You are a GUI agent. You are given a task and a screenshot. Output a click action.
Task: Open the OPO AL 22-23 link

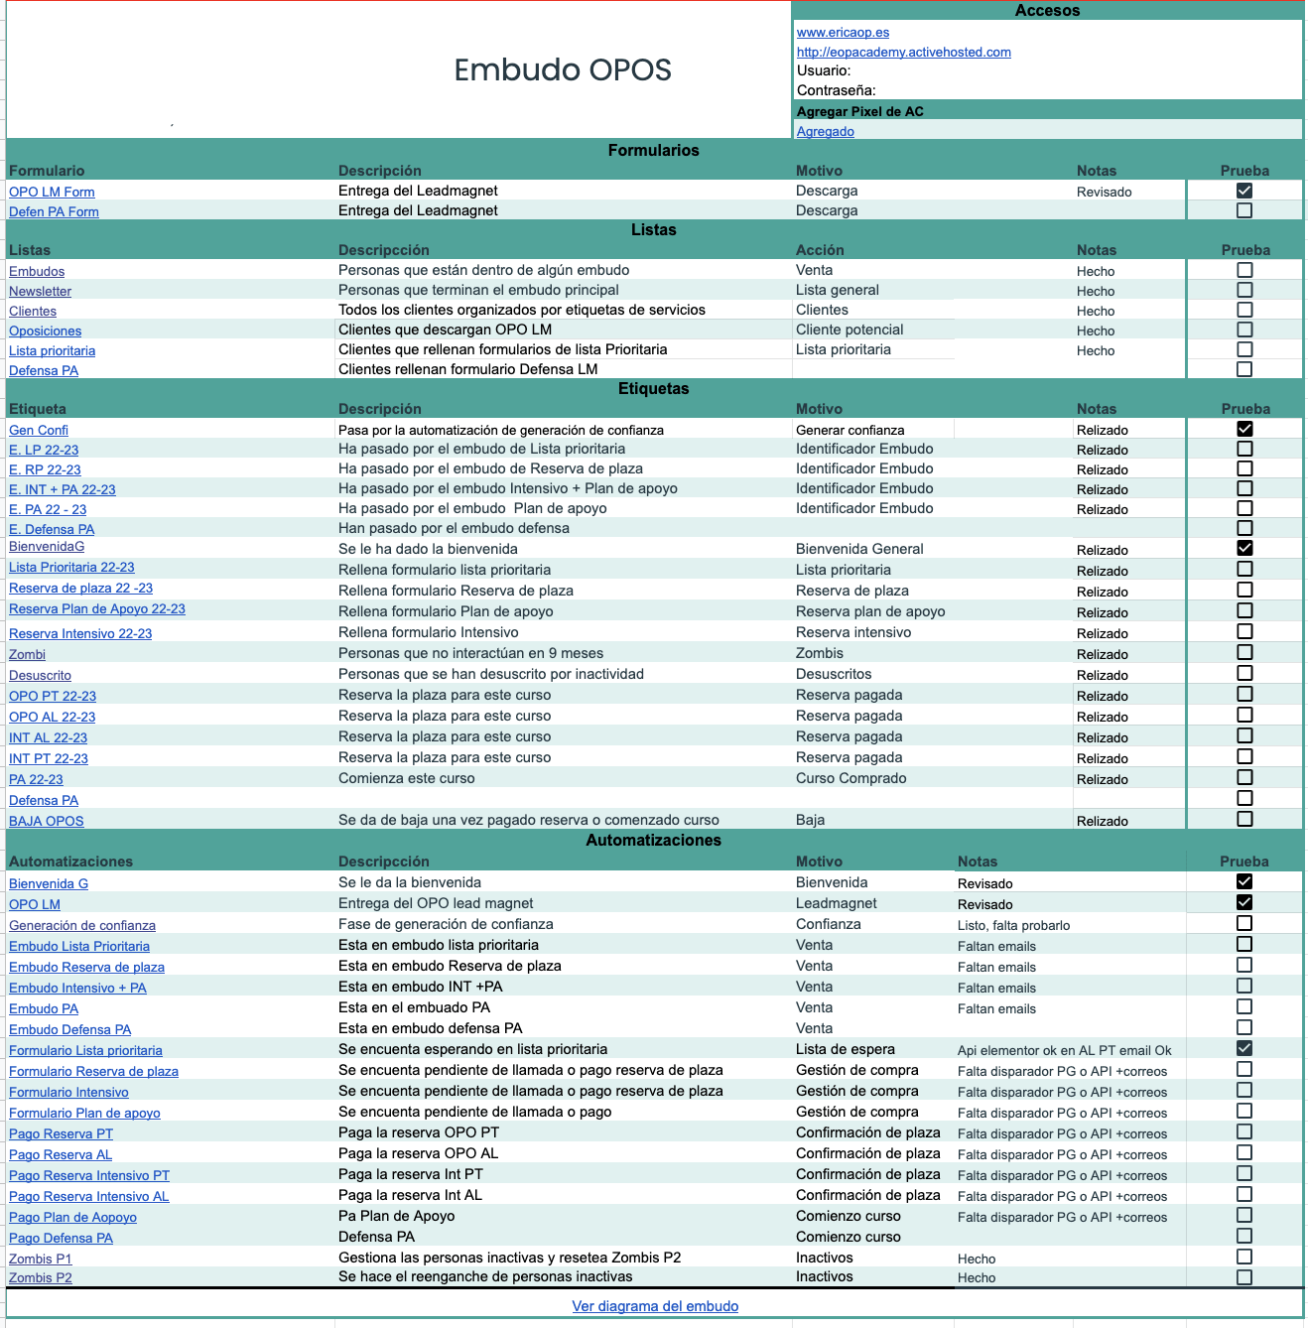pyautogui.click(x=53, y=717)
